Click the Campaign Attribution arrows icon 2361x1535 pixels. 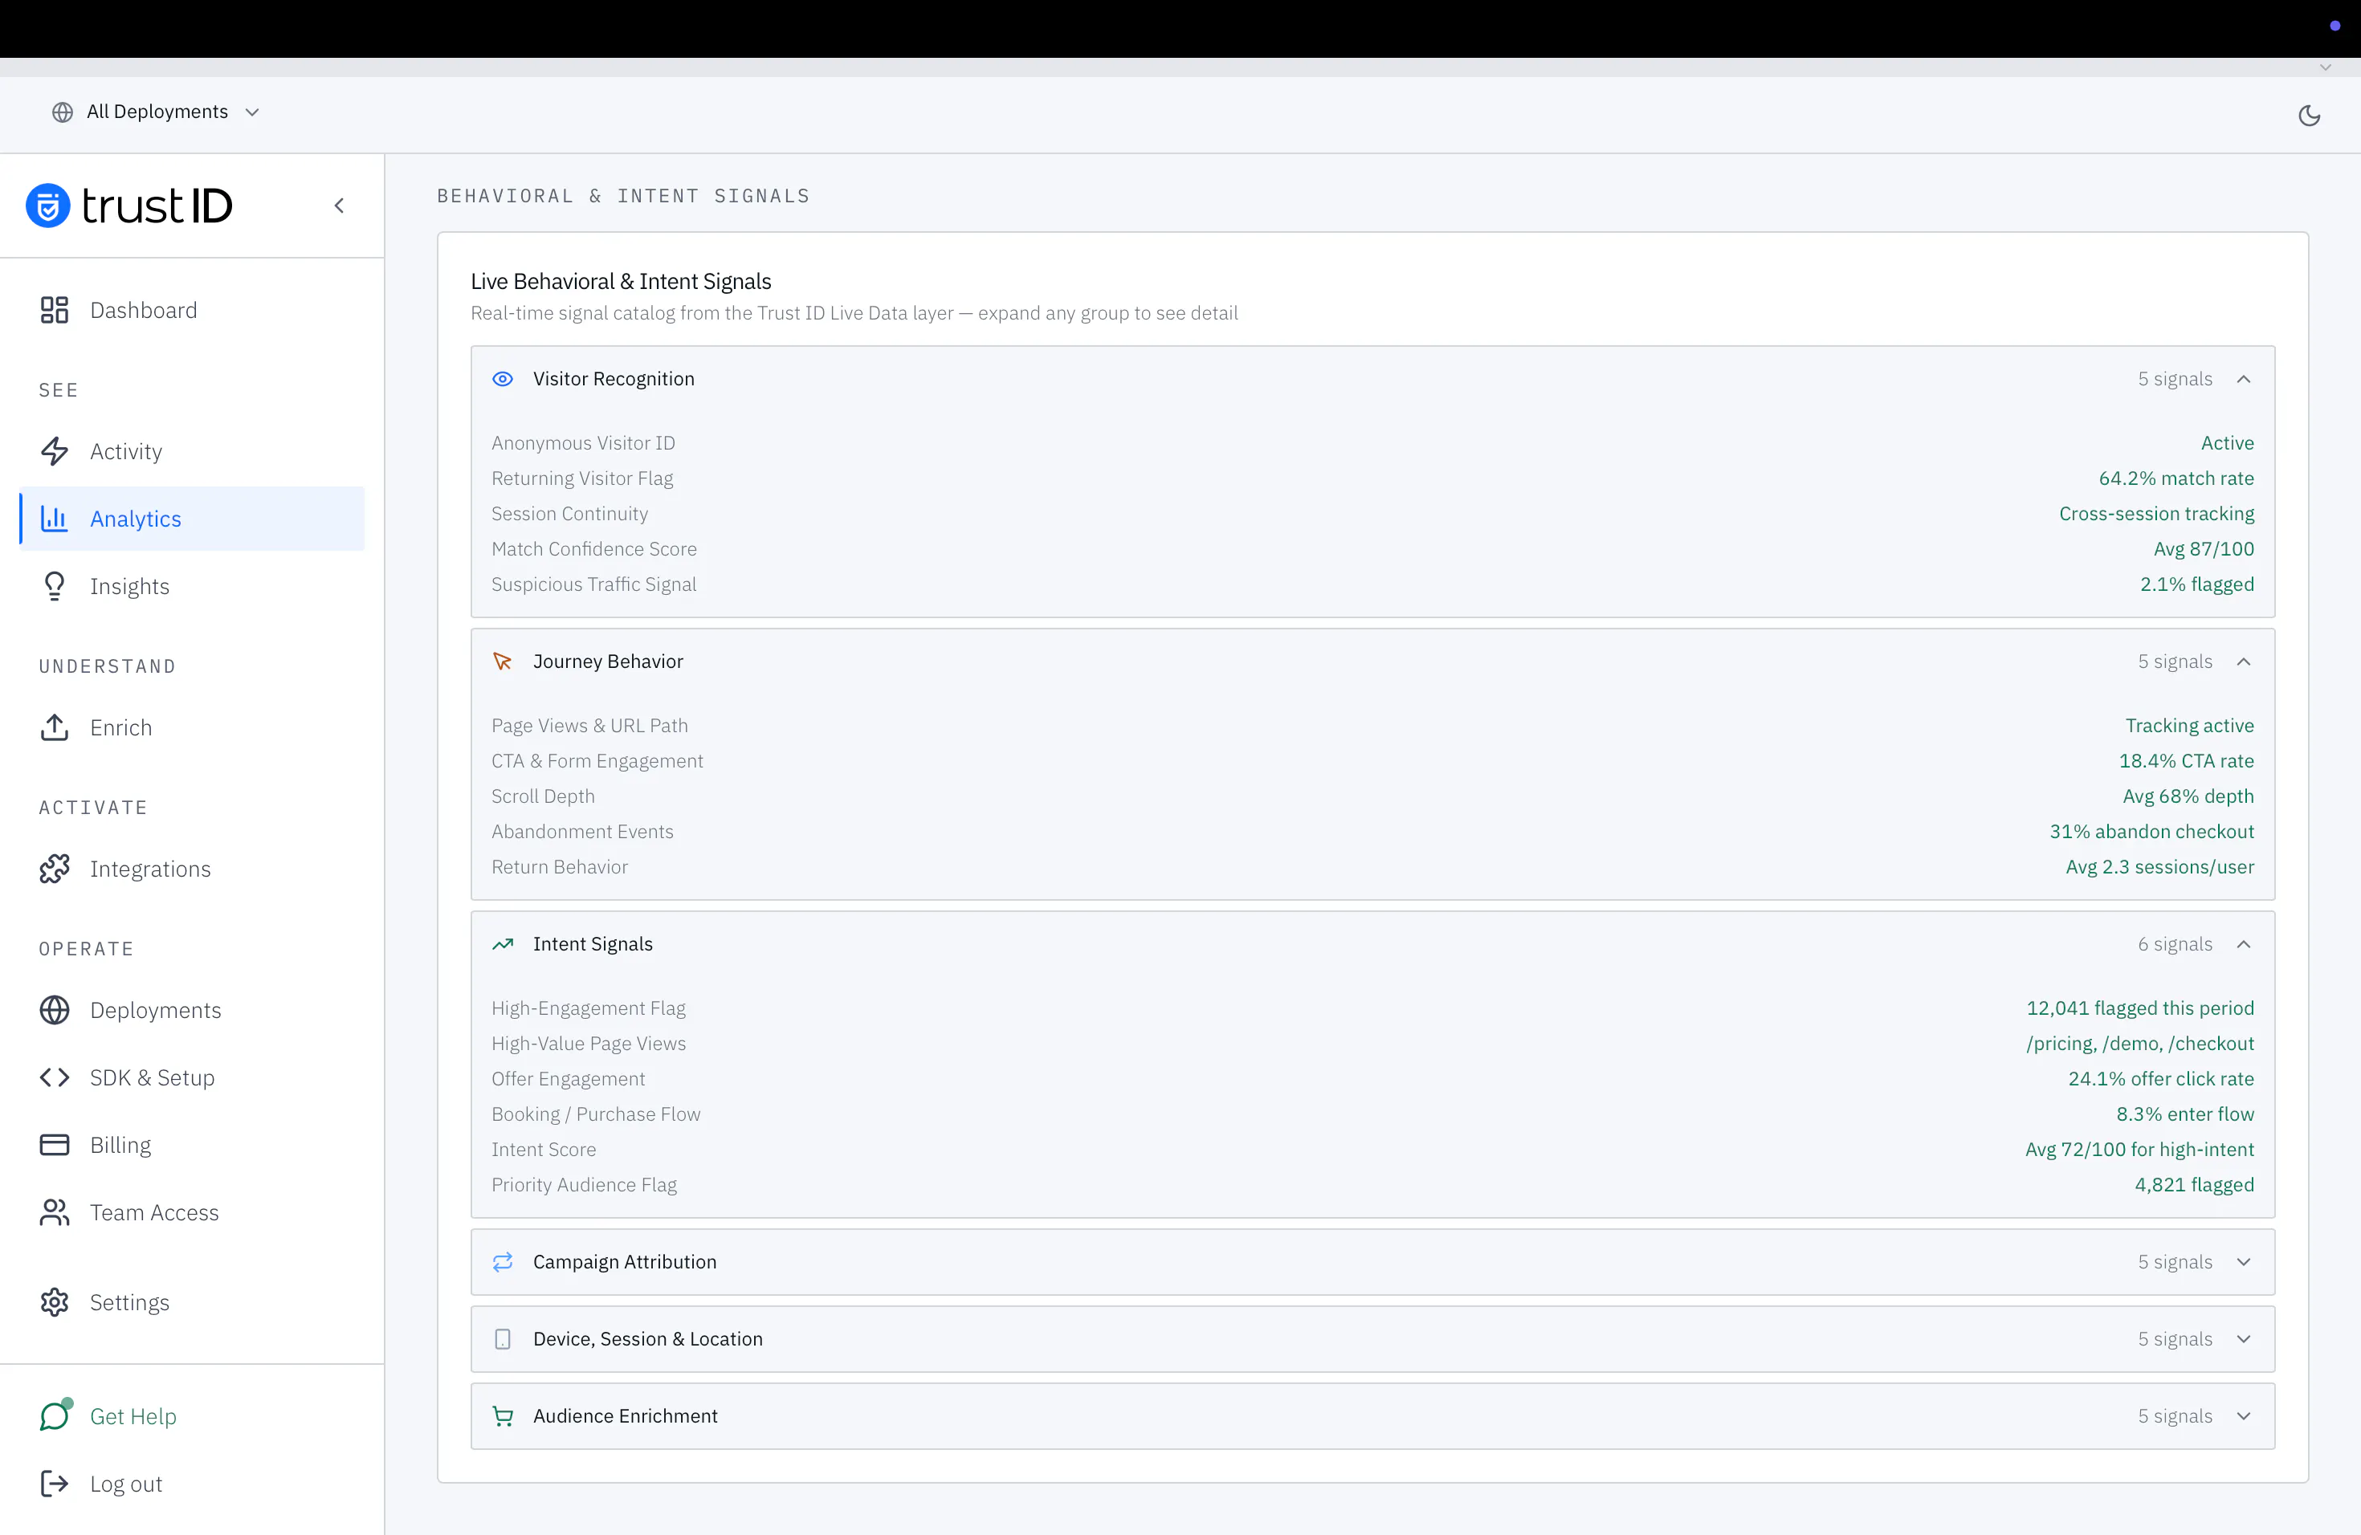click(503, 1262)
